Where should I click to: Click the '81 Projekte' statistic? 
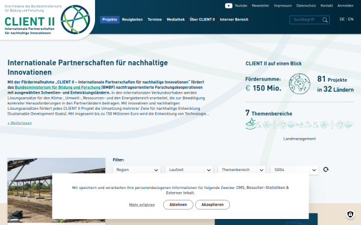332,79
